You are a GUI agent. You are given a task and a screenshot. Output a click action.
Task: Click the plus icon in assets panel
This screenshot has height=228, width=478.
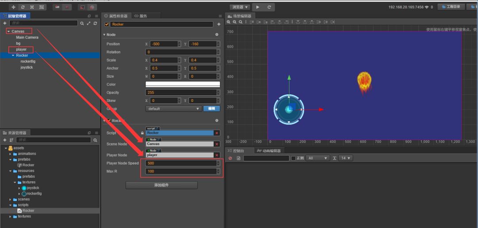(4, 140)
